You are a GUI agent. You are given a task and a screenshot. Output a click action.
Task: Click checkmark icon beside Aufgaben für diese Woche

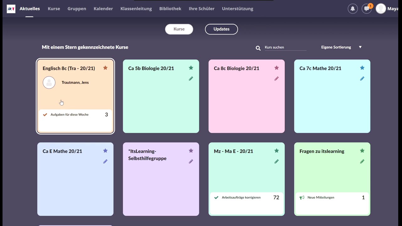(x=45, y=115)
